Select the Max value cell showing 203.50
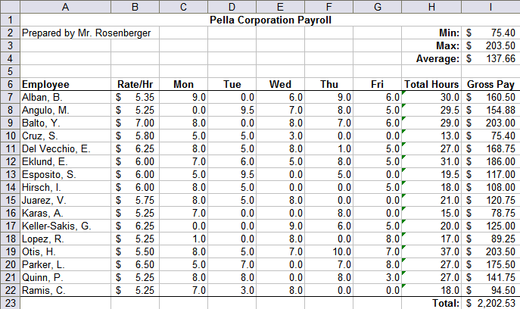The width and height of the screenshot is (520, 309). tap(490, 46)
